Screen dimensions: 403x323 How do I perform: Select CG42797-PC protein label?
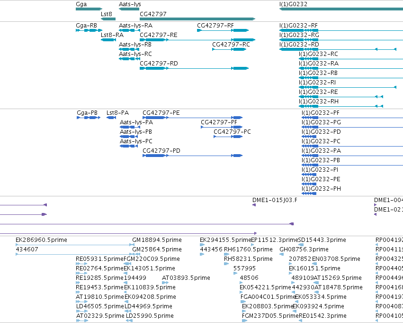click(x=232, y=132)
